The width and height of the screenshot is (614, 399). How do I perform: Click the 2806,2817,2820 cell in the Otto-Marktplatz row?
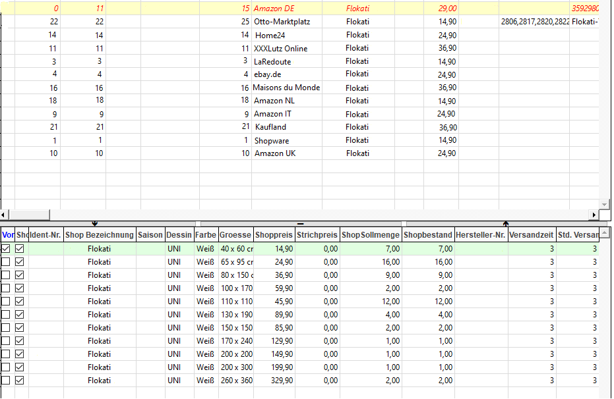pos(534,22)
